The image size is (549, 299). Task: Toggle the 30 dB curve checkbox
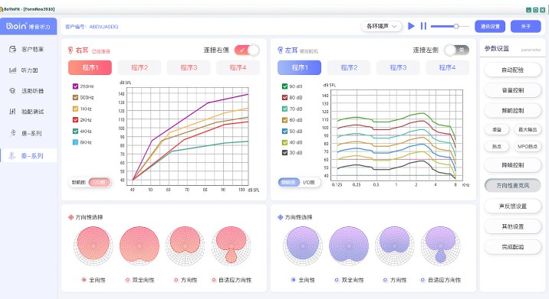284,153
